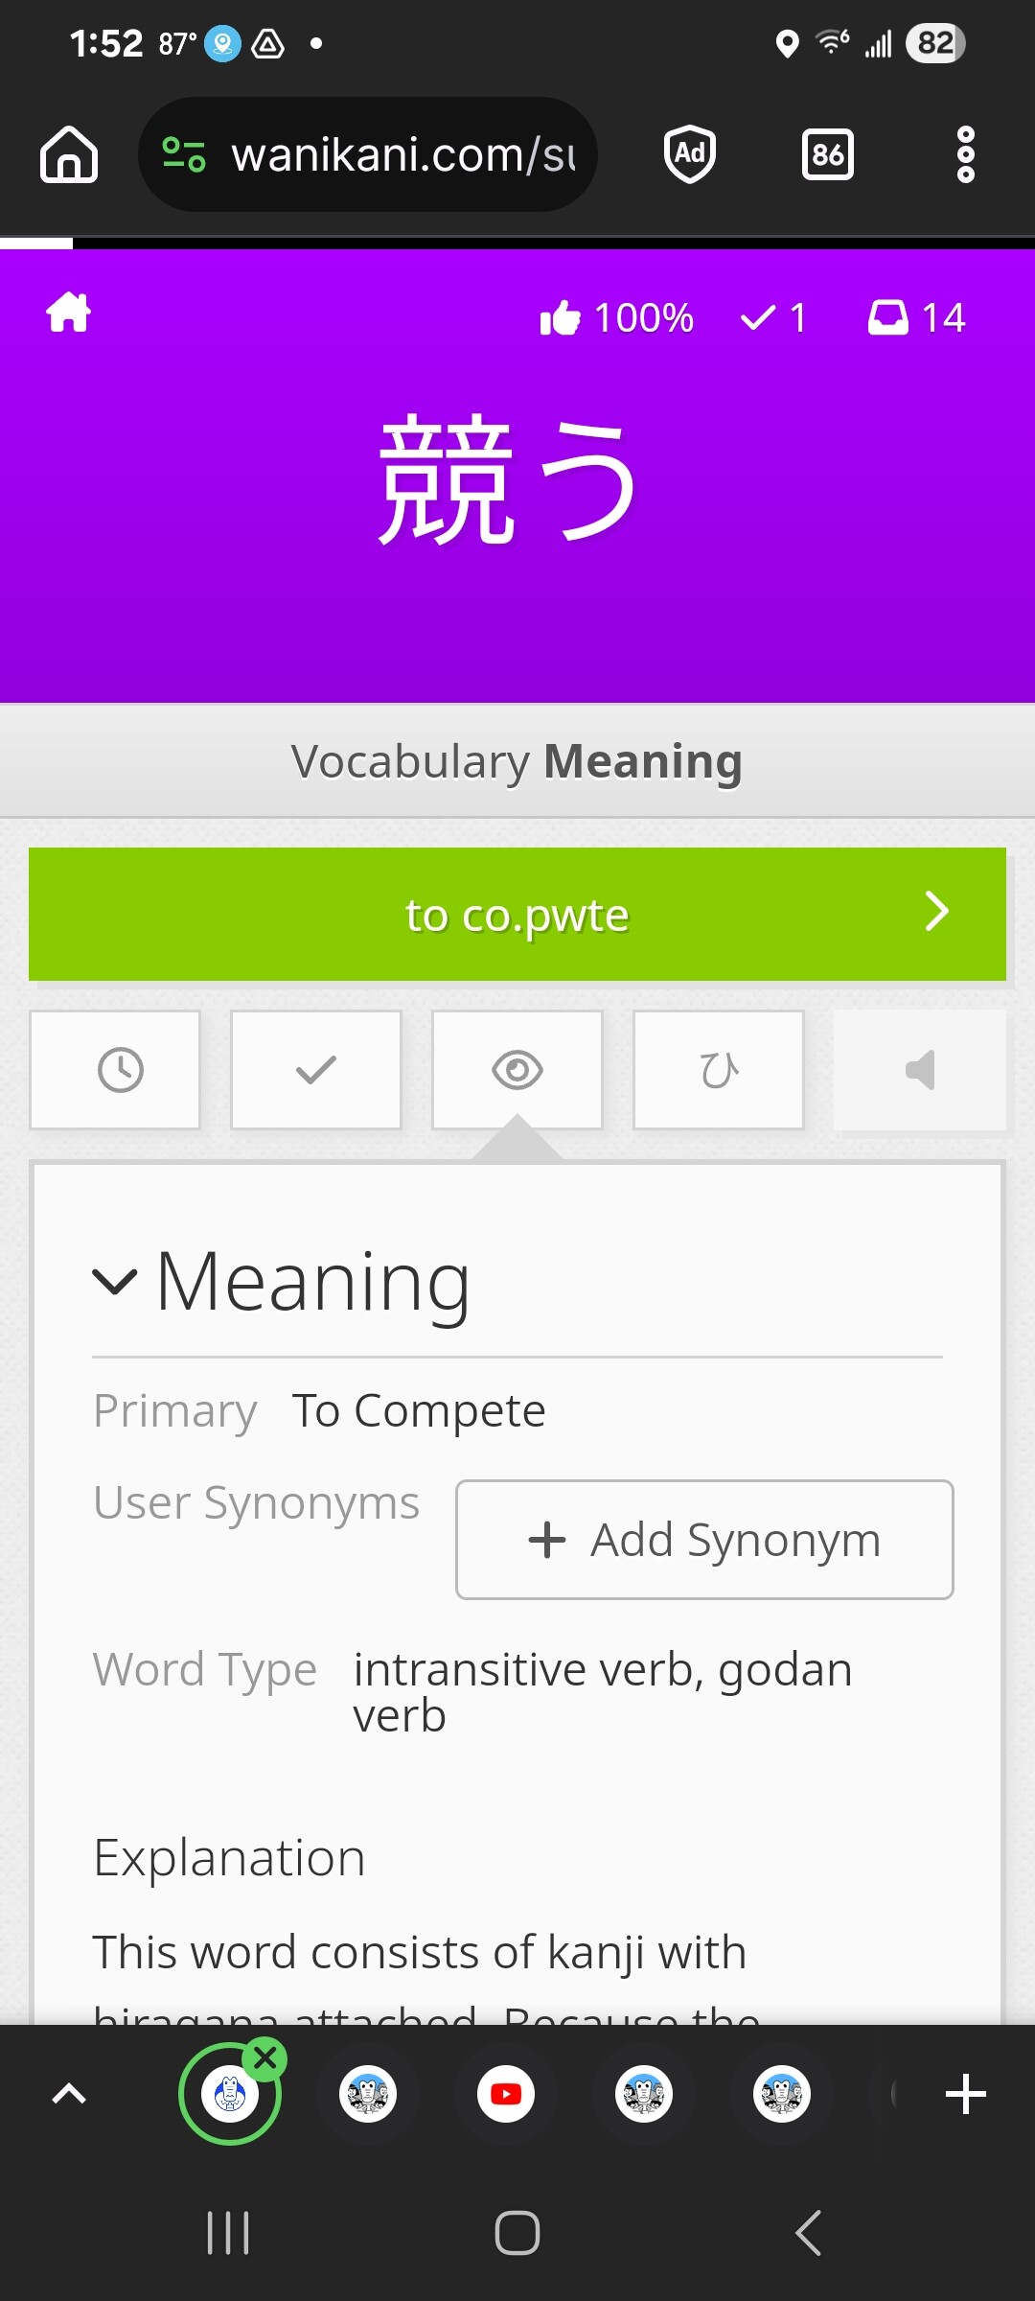This screenshot has height=2301, width=1035.
Task: Toggle the eye item info panel
Action: coord(517,1070)
